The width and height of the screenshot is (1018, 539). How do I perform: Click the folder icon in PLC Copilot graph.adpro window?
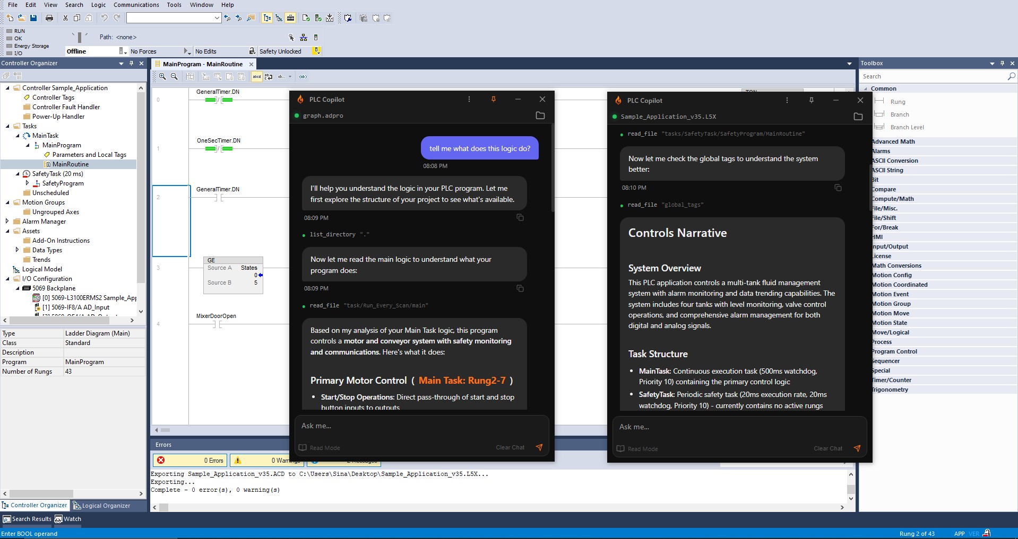click(x=540, y=116)
